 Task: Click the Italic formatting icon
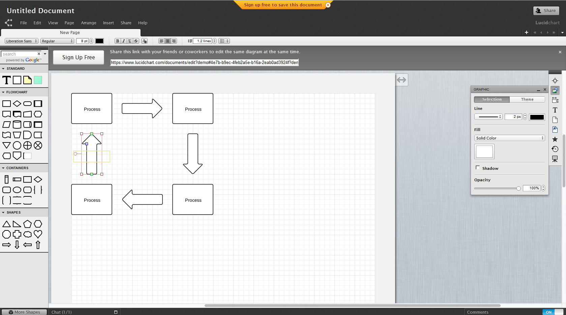click(123, 41)
